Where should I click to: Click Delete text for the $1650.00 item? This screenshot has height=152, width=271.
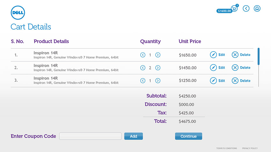click(x=245, y=55)
